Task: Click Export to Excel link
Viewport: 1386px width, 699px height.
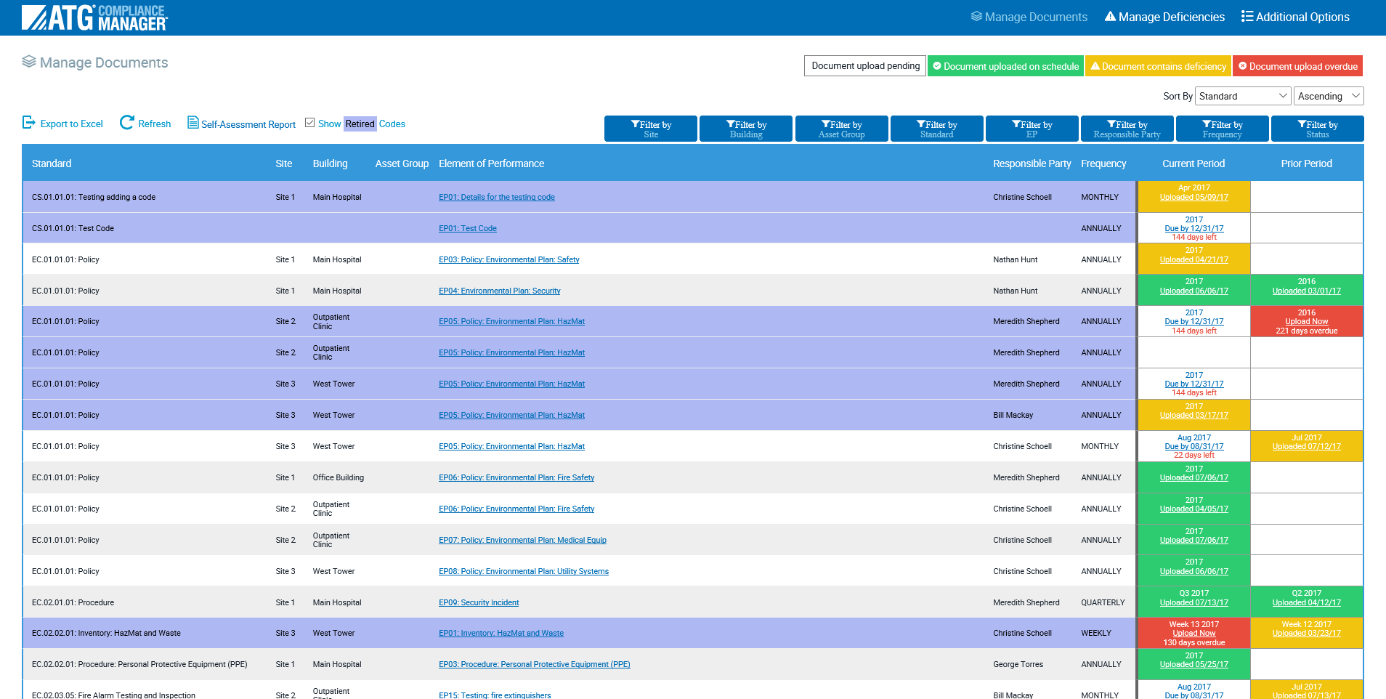Action: pos(72,124)
